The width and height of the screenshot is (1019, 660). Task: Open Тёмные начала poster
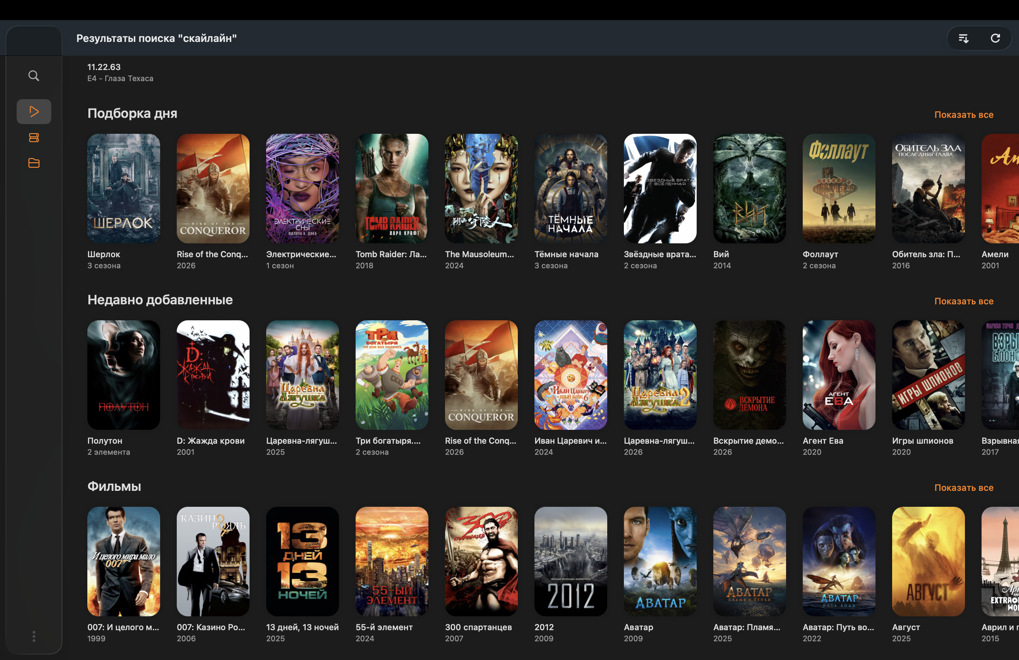pos(571,189)
